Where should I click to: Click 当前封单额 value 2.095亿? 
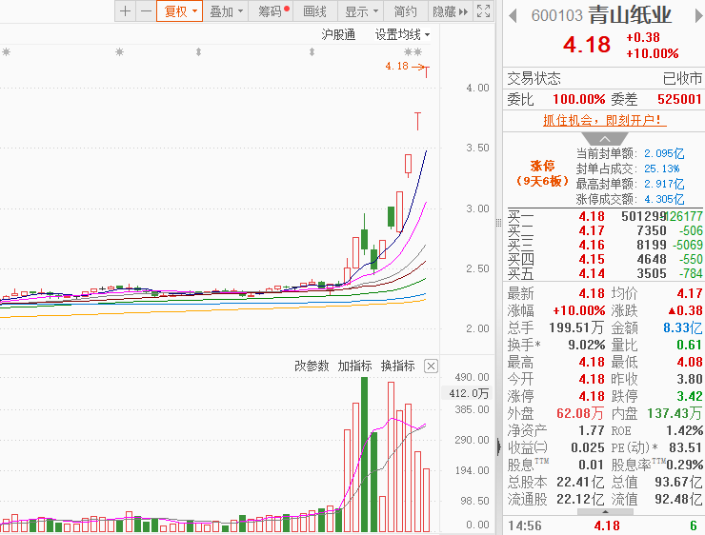tap(664, 153)
